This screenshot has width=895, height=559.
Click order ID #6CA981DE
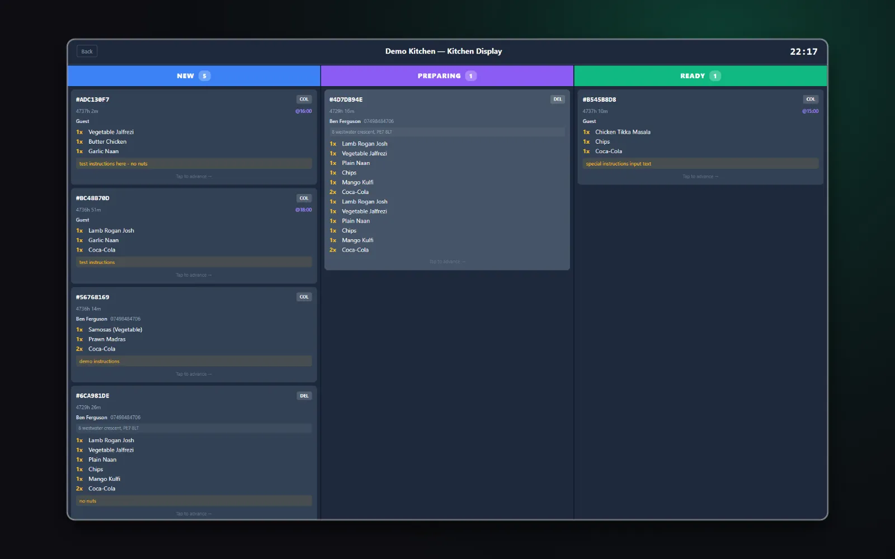click(93, 396)
